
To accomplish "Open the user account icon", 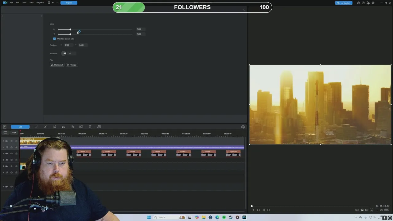I will 373,3.
